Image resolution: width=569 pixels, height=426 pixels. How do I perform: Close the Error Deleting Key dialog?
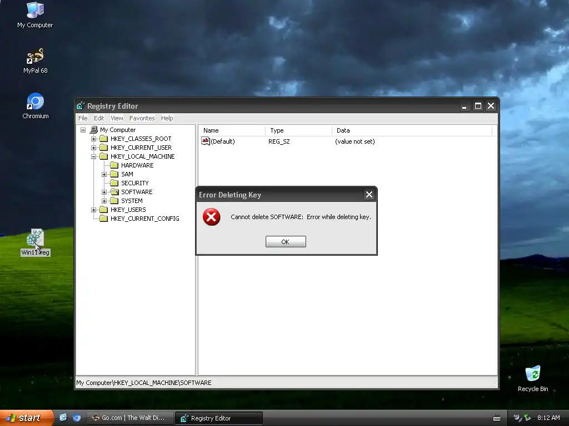click(x=369, y=195)
